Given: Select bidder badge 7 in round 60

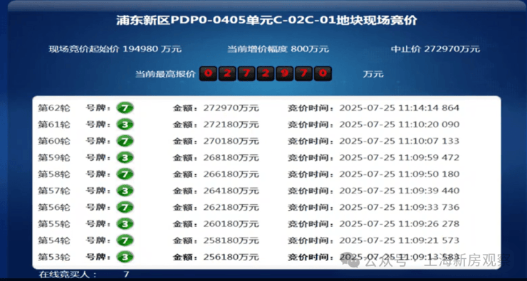Looking at the screenshot, I should tap(125, 142).
